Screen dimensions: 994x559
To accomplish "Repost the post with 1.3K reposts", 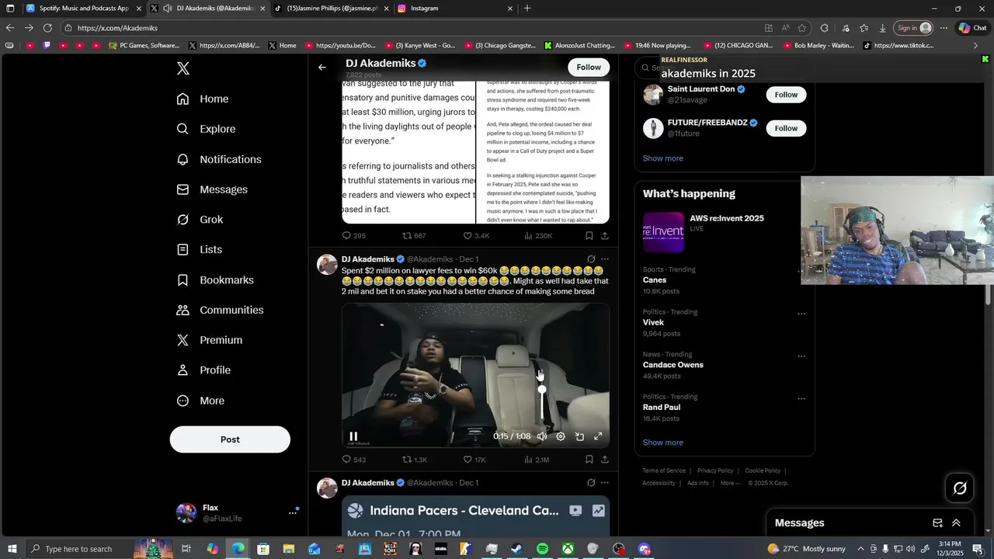I will (x=414, y=460).
